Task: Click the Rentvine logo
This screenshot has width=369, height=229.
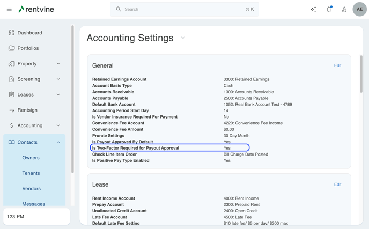Action: point(36,9)
